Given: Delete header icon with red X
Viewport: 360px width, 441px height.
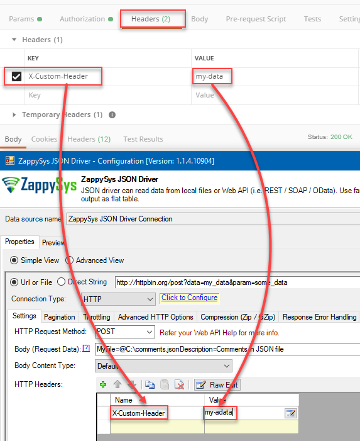Looking at the screenshot, I should click(179, 384).
